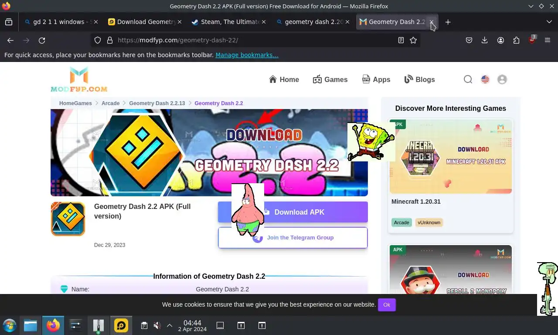Open Firefox account icon

pyautogui.click(x=500, y=40)
